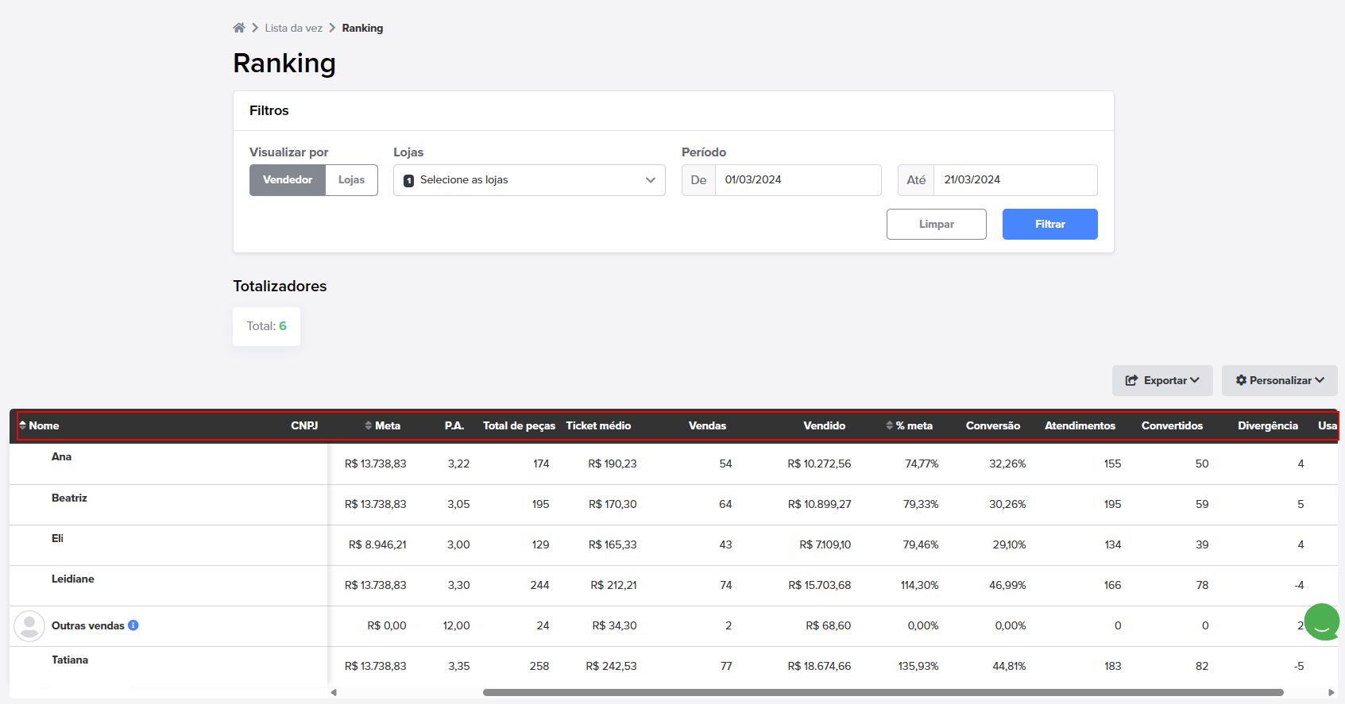Click Outras vendas P.A. value 12,00

[456, 625]
